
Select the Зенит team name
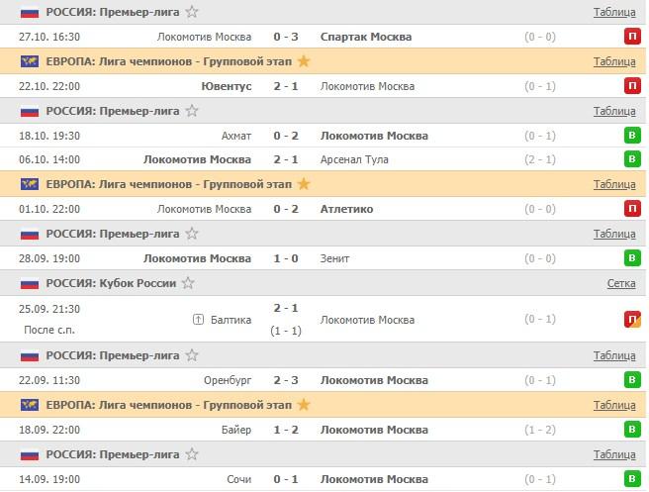[x=336, y=258]
